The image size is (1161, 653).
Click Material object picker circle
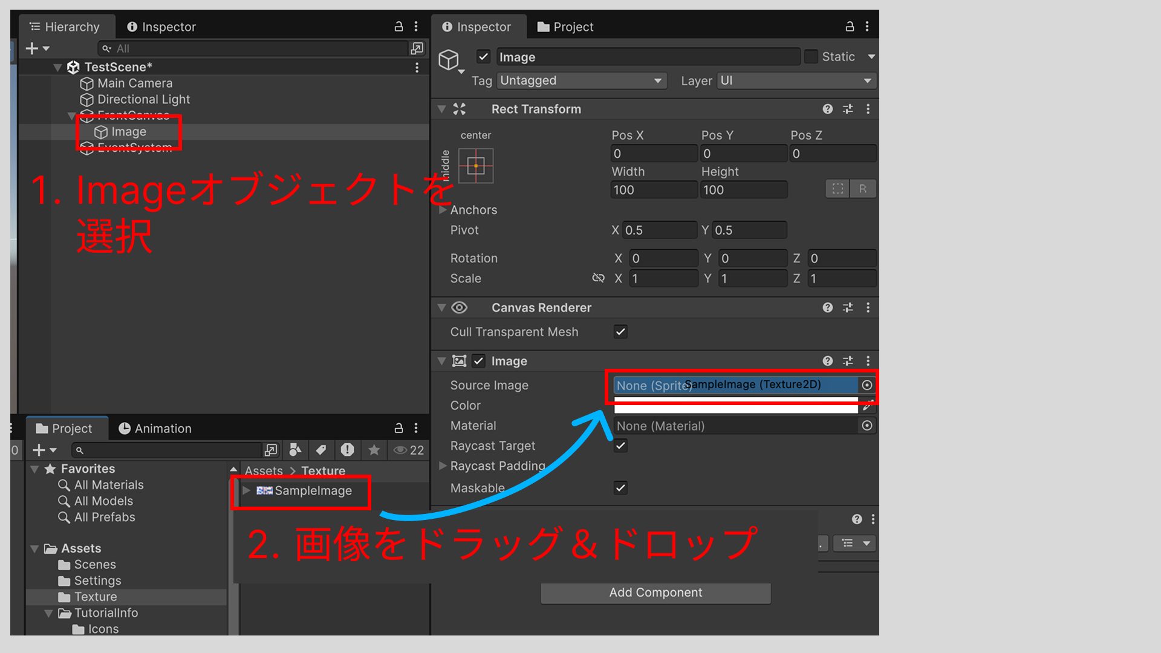[x=867, y=426]
